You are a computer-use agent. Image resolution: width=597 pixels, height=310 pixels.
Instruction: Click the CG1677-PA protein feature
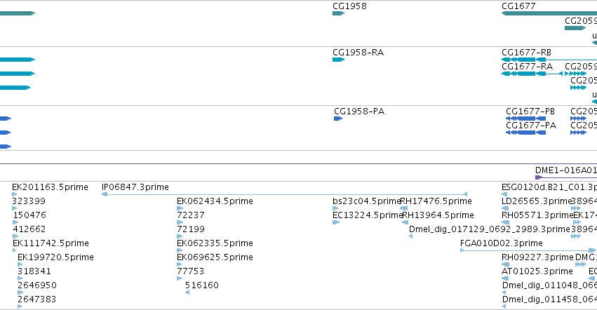(x=525, y=133)
